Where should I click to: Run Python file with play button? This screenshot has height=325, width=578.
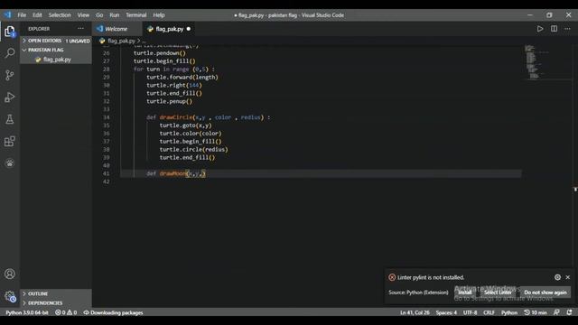pos(540,29)
